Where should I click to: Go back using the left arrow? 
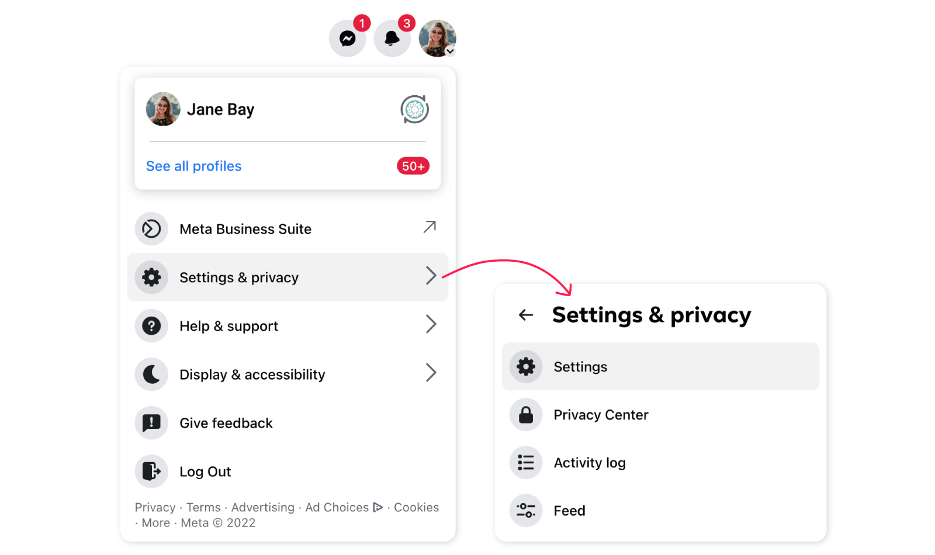pos(526,315)
